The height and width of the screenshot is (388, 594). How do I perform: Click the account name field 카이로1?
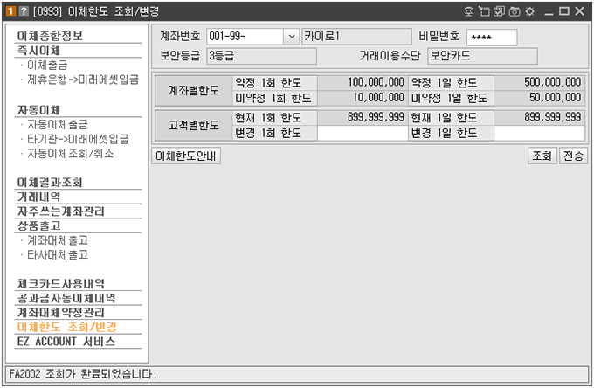[x=356, y=37]
